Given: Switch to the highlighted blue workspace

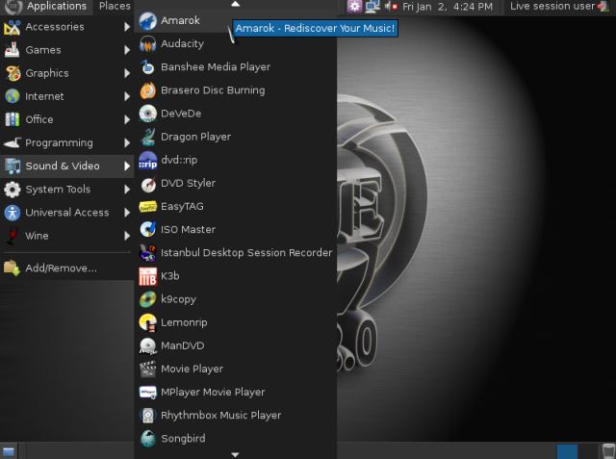Looking at the screenshot, I should pos(567,451).
